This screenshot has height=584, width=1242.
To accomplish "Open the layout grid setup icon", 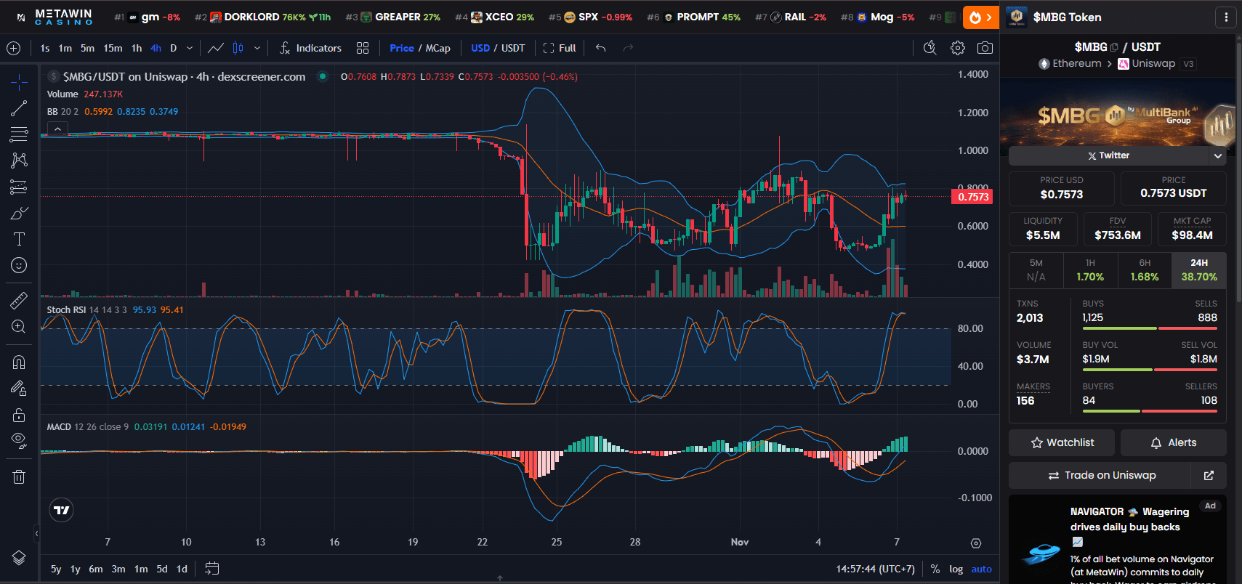I will tap(363, 48).
